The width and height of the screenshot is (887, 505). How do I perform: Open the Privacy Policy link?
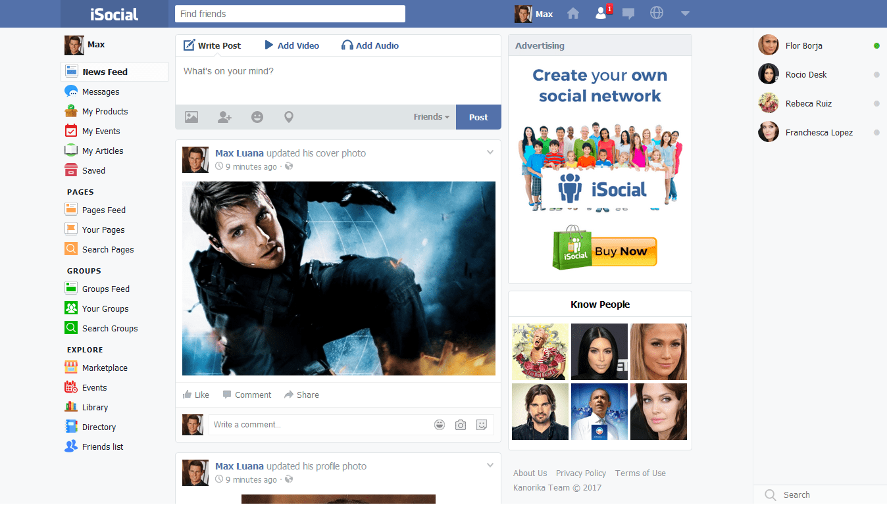581,473
